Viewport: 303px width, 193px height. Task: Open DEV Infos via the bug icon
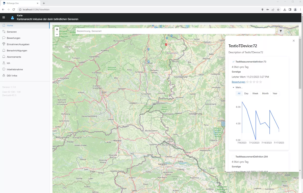(x=4, y=76)
